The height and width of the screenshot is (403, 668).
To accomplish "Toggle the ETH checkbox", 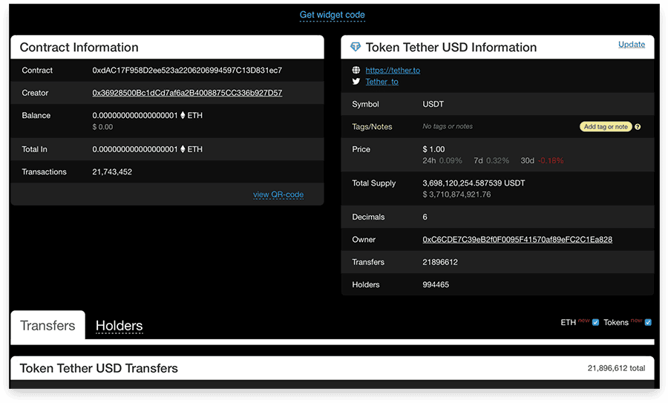I will pyautogui.click(x=595, y=322).
